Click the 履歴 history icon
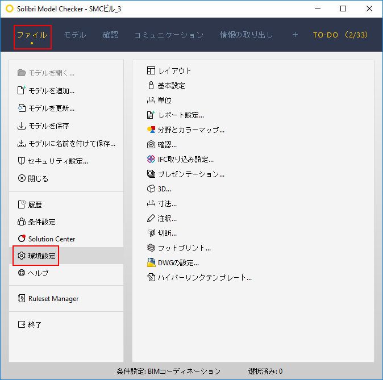The image size is (383, 380). (x=22, y=204)
